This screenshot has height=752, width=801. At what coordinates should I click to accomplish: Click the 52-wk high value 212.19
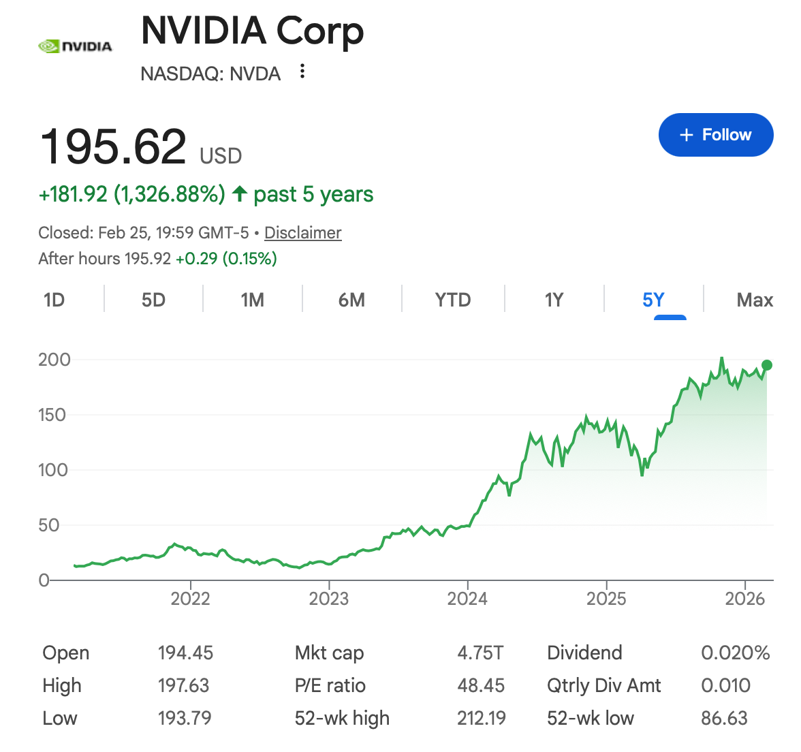(482, 719)
